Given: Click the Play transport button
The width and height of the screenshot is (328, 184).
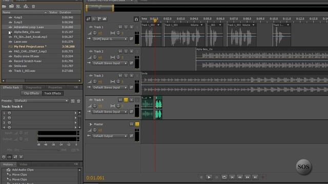Looking at the screenshot, I should click(209, 177).
